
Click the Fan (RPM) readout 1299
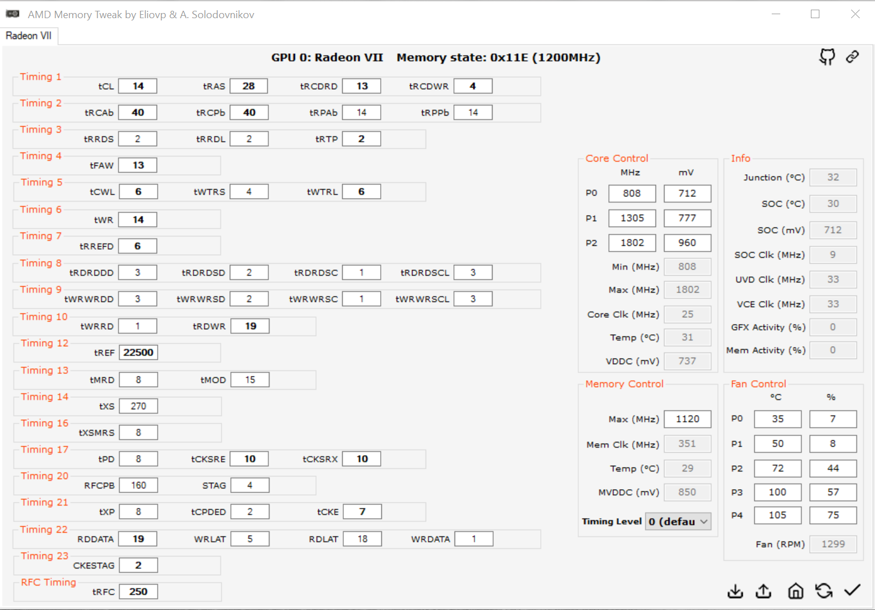click(833, 544)
